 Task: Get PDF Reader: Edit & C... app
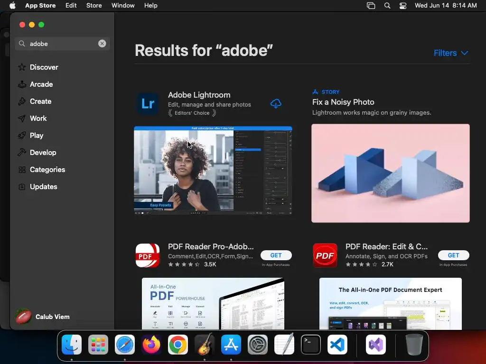(453, 255)
